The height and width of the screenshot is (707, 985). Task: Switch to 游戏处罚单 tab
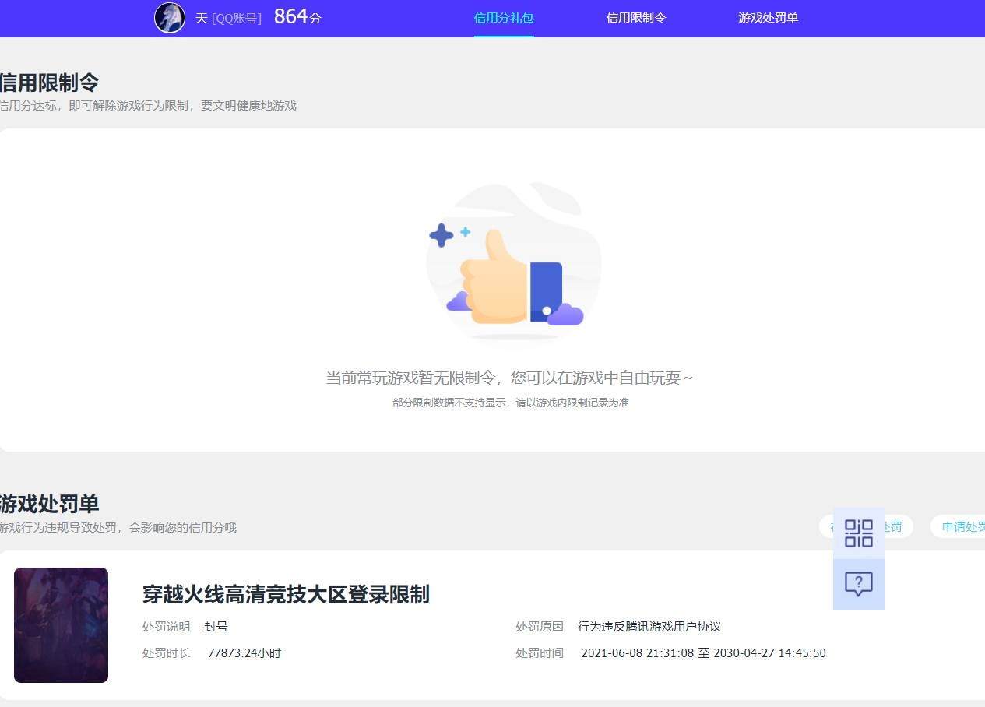pos(769,18)
